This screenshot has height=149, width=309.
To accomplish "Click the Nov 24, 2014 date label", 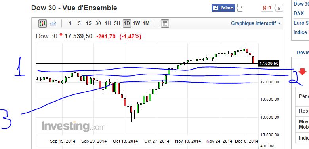I will (x=219, y=141).
